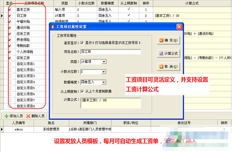The image size is (232, 152).
Task: Click the 身份证号 column header
Action: [184, 123]
